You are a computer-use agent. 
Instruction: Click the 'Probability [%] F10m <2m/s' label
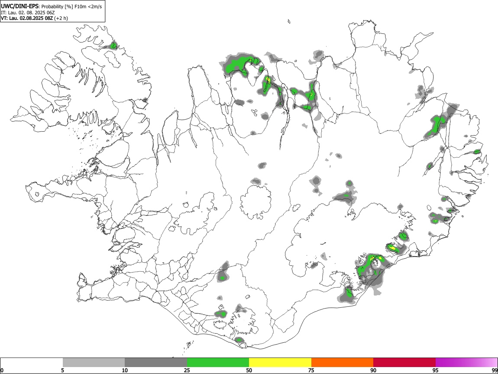71,7
